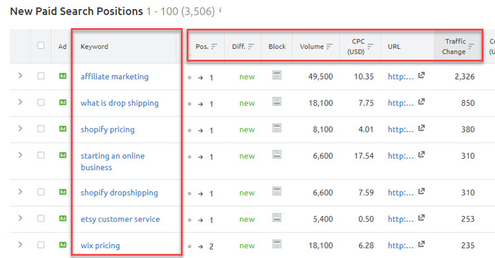Open the etsy customer service keyword link
This screenshot has height=258, width=495.
120,219
